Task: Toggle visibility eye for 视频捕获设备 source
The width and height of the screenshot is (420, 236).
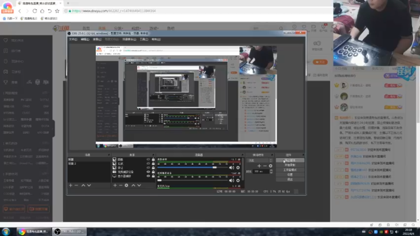Action: point(148,172)
